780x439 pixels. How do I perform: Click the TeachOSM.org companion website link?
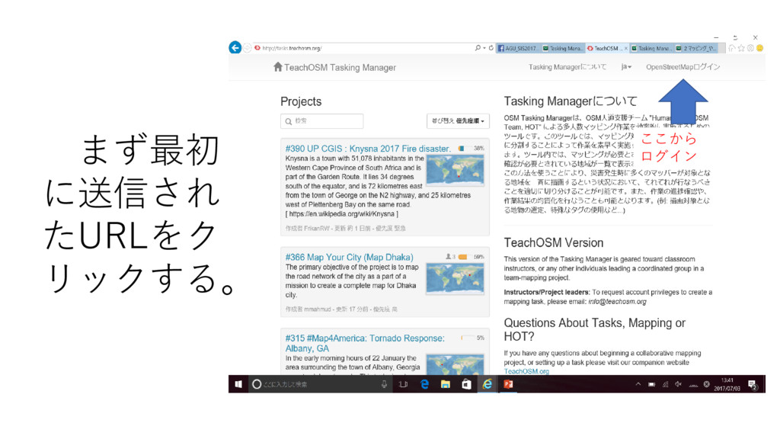526,371
